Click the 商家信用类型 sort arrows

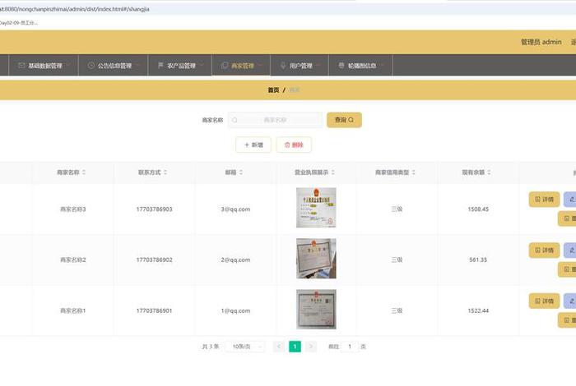pyautogui.click(x=416, y=172)
